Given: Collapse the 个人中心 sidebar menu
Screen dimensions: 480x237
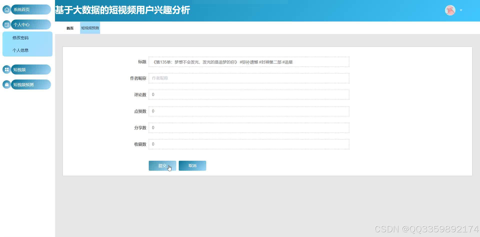Looking at the screenshot, I should (31, 24).
